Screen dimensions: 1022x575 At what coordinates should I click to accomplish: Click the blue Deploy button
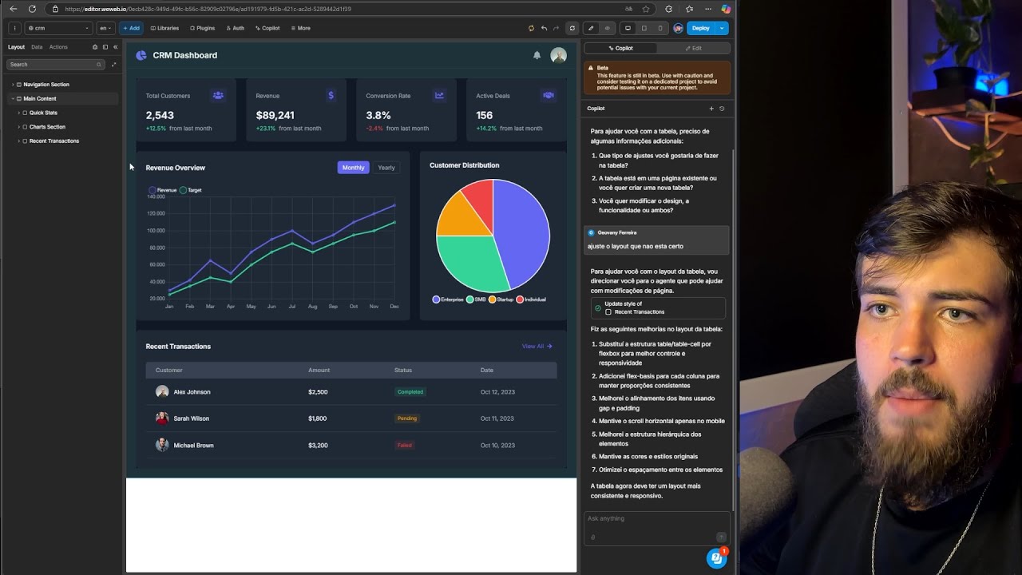coord(700,28)
